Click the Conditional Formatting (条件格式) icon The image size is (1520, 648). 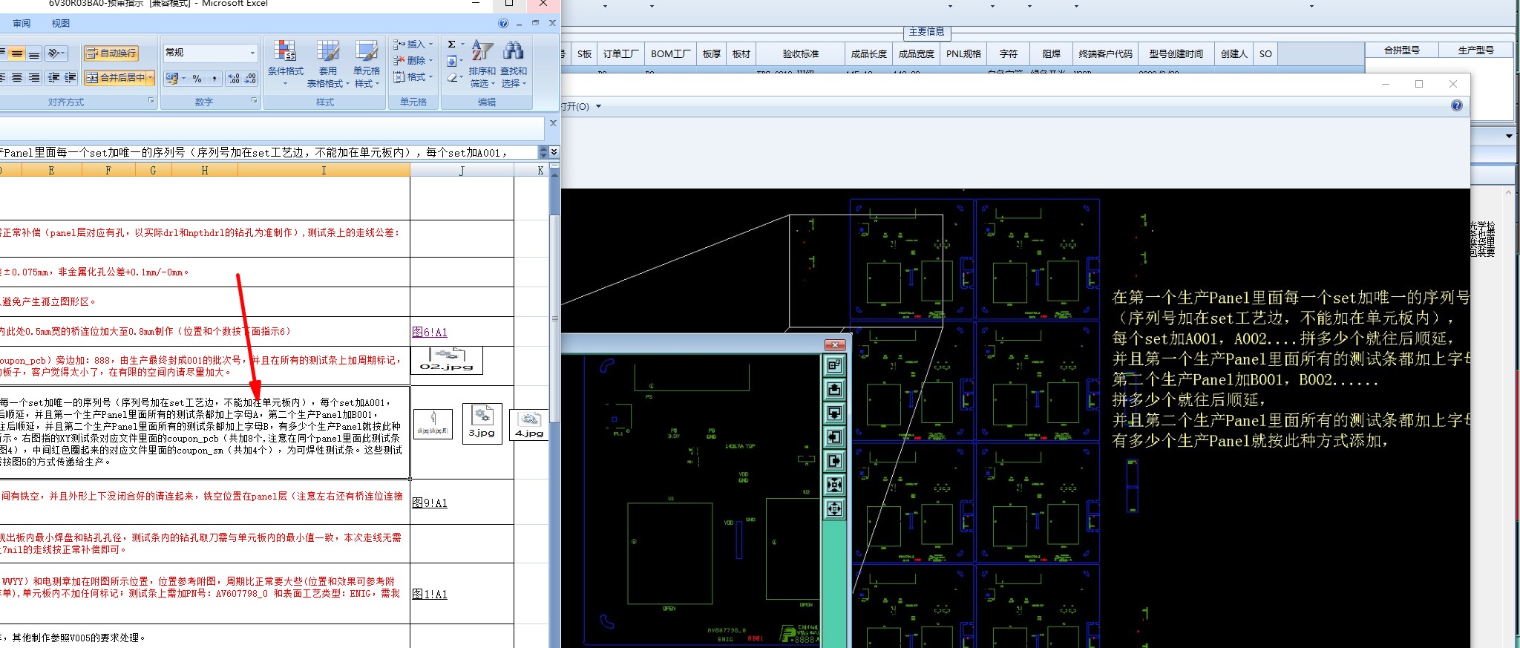pyautogui.click(x=285, y=51)
